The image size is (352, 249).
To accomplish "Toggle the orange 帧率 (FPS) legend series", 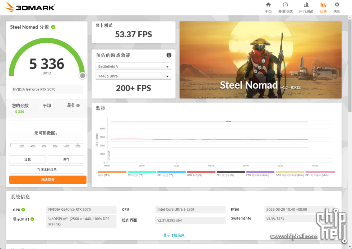I will [x=112, y=174].
